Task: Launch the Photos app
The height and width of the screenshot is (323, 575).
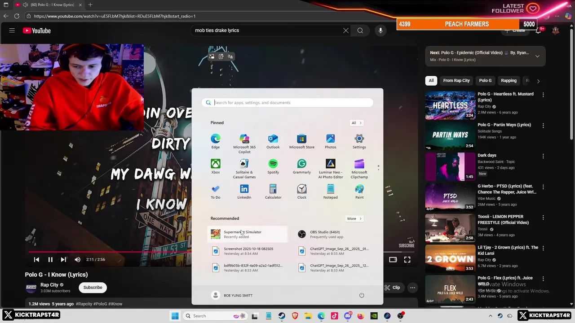Action: tap(331, 141)
